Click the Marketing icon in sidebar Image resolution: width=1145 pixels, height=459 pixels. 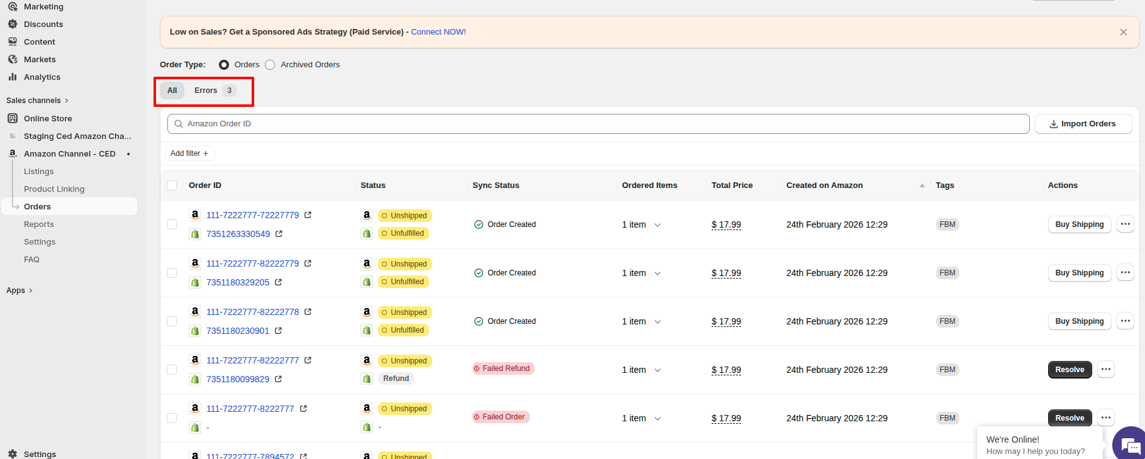(13, 6)
